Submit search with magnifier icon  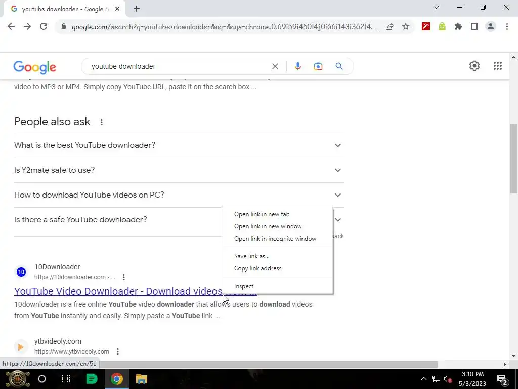tap(339, 66)
